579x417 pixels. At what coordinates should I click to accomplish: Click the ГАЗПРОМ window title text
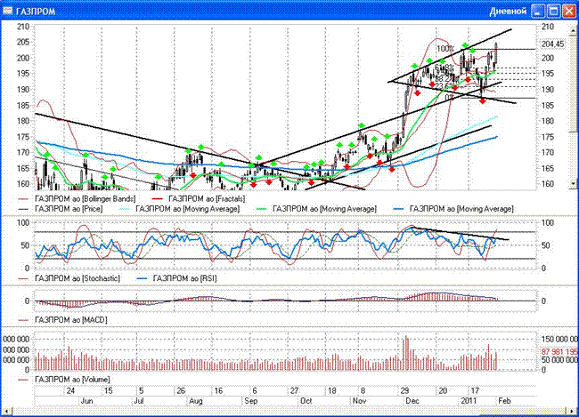36,12
